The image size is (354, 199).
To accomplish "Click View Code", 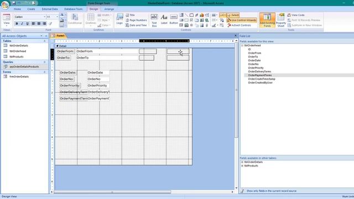I will point(296,15).
